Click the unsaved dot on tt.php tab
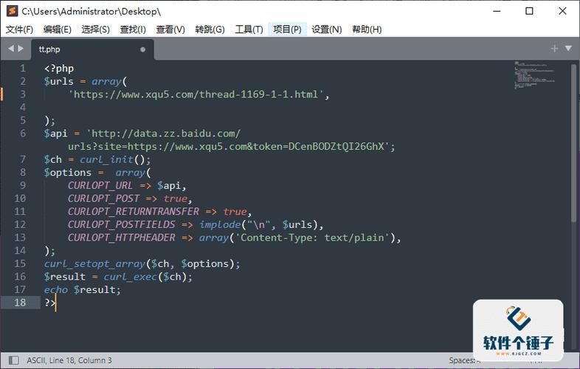 tap(143, 49)
